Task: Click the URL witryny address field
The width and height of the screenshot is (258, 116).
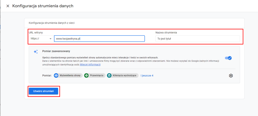Action: click(99, 39)
